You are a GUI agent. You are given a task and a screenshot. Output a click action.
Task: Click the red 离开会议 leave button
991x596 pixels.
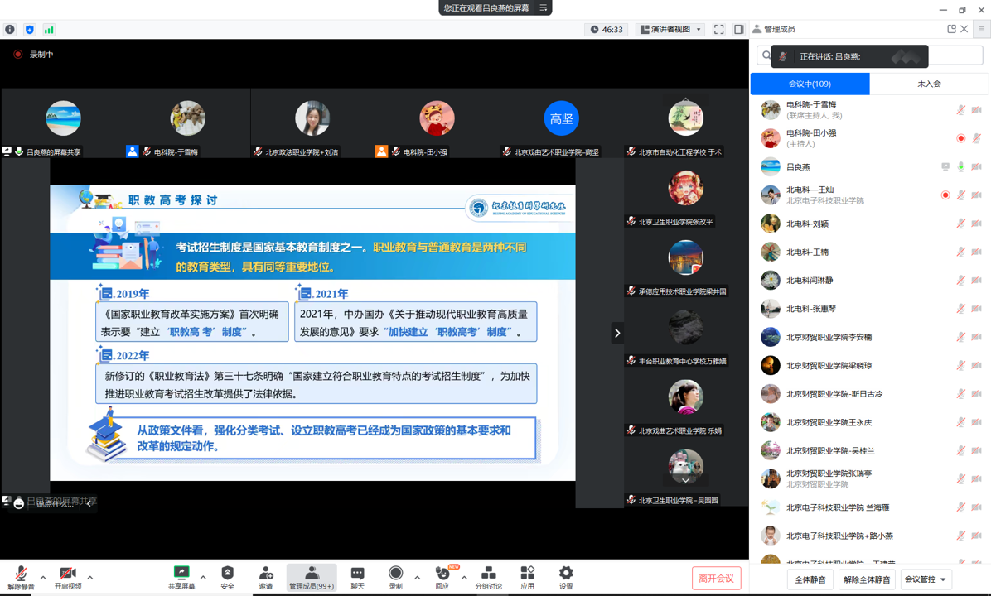(x=716, y=579)
